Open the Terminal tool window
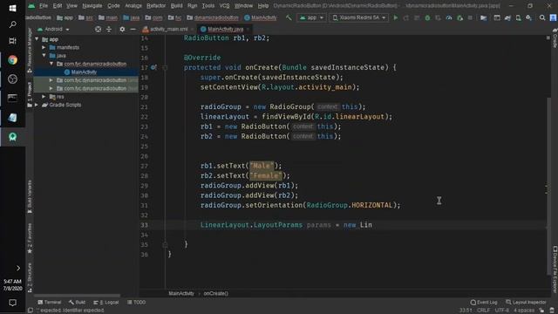This screenshot has width=558, height=314. click(x=49, y=303)
